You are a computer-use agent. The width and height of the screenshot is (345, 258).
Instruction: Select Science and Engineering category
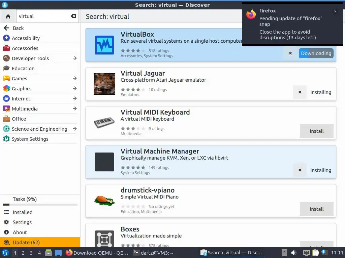[39, 129]
